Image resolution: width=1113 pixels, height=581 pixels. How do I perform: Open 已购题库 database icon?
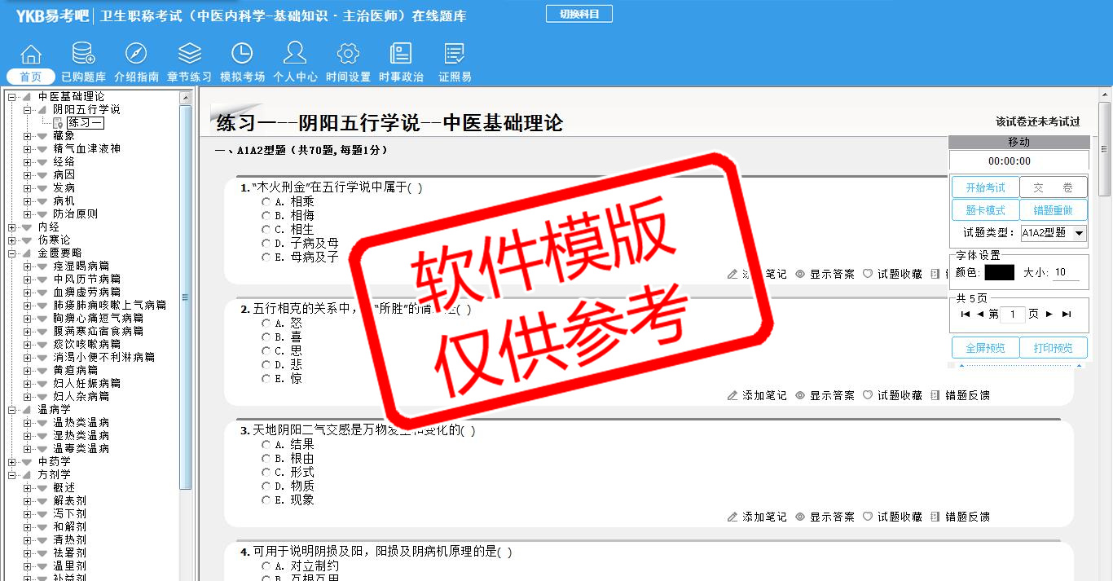click(x=83, y=55)
